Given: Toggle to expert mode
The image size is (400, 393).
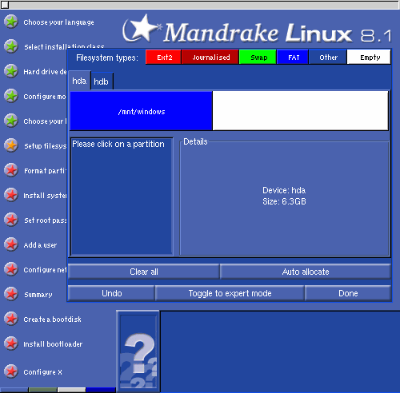Looking at the screenshot, I should point(230,293).
